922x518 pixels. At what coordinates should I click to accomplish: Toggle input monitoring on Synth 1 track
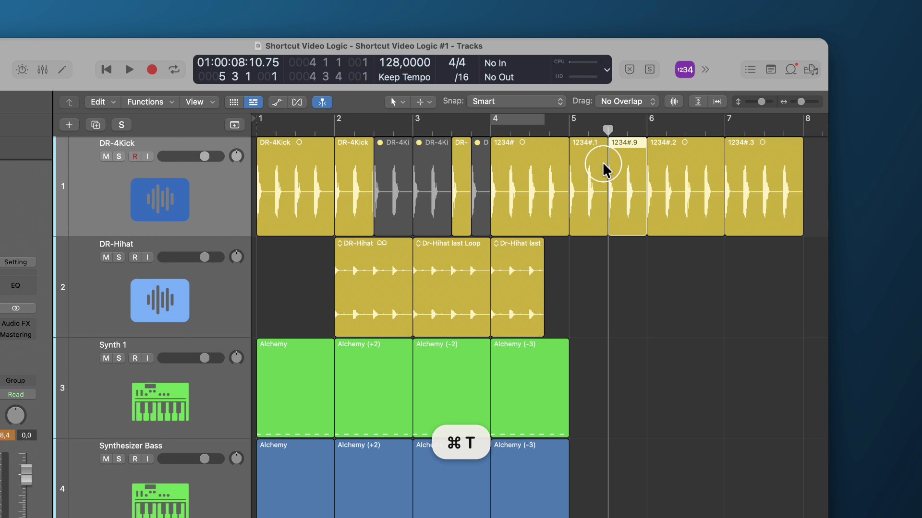point(147,358)
